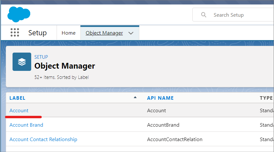The height and width of the screenshot is (152, 274).
Task: Click the Object Manager page heading
Action: click(65, 66)
